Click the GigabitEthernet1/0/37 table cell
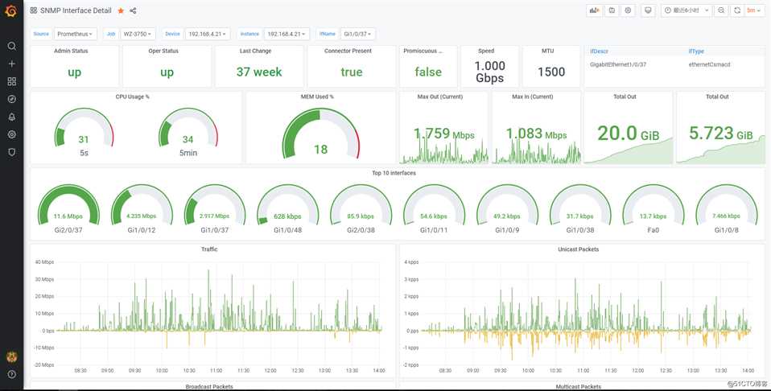Screen dimensions: 771x391 click(x=618, y=65)
